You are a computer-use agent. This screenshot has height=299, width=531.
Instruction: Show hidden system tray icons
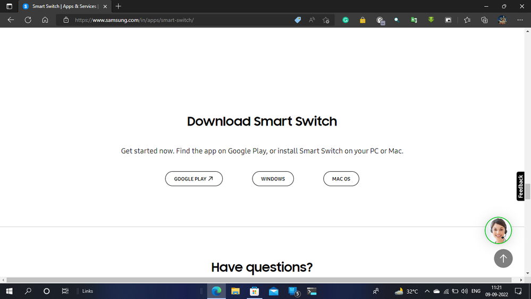click(427, 291)
